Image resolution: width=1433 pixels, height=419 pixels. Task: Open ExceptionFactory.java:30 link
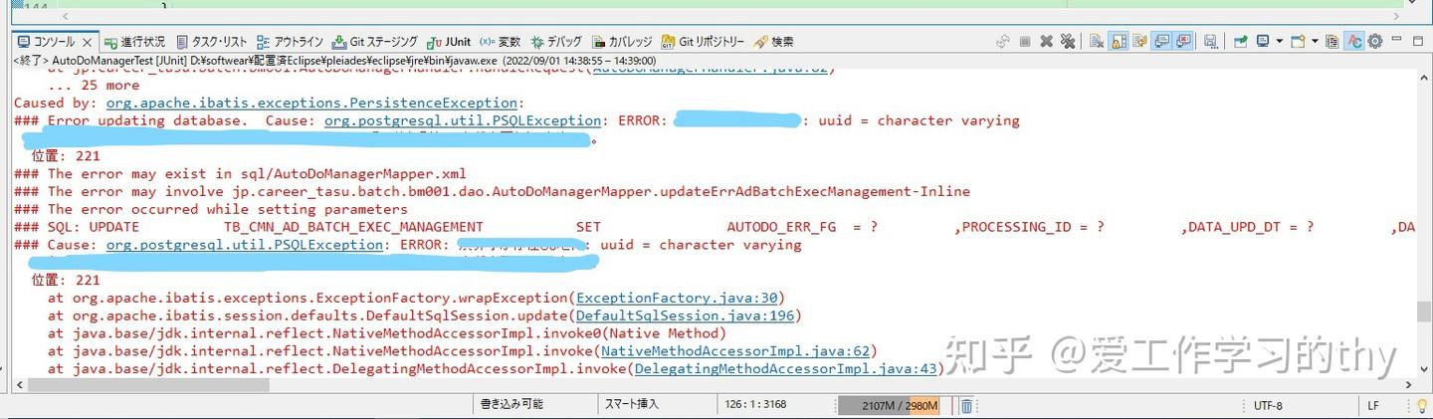(677, 298)
